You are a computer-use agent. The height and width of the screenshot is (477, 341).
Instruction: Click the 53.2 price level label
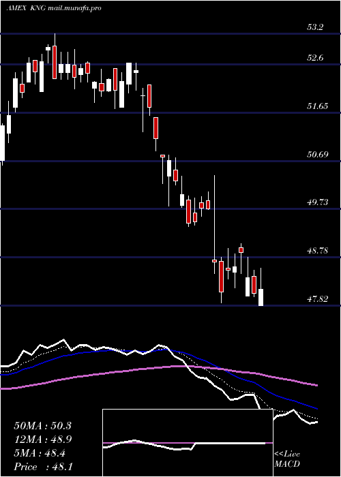tap(315, 27)
